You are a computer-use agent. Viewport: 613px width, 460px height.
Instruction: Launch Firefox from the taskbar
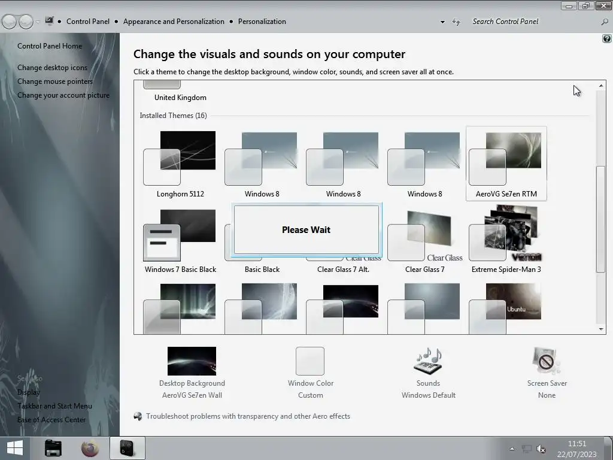[x=90, y=448]
